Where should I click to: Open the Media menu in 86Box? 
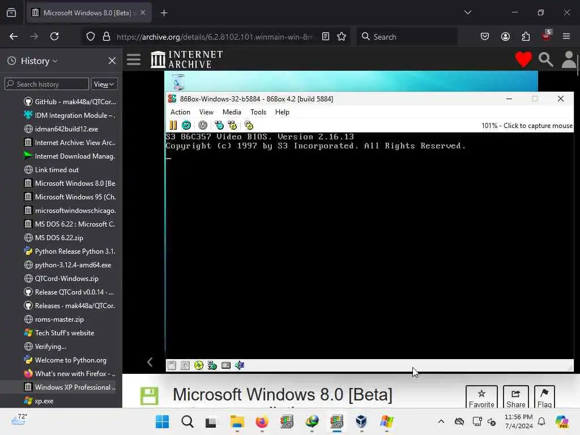[x=232, y=112]
